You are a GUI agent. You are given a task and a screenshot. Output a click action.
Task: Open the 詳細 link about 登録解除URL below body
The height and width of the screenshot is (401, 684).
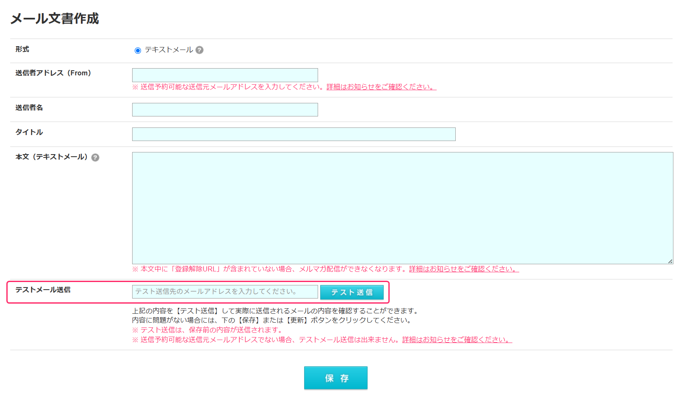[x=463, y=269]
